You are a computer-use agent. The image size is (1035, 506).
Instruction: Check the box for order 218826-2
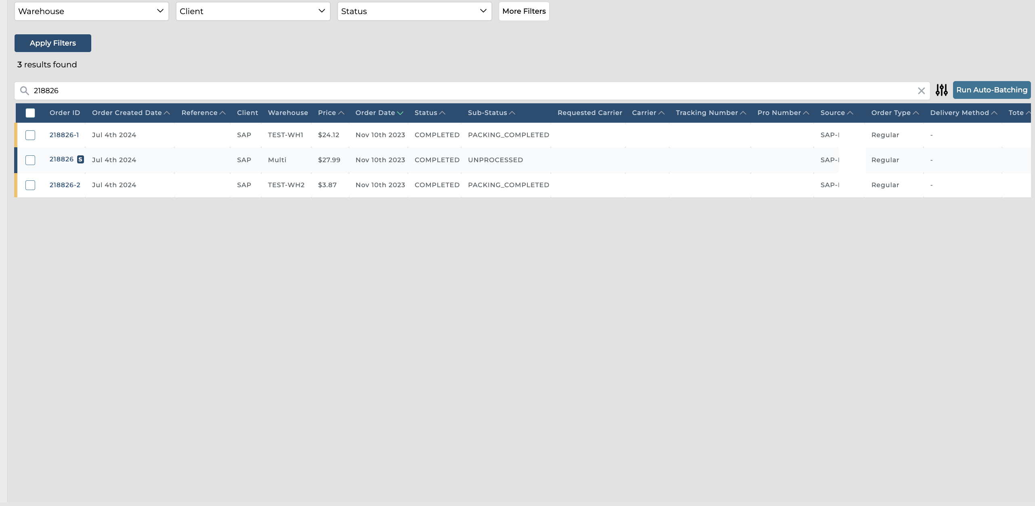coord(30,185)
